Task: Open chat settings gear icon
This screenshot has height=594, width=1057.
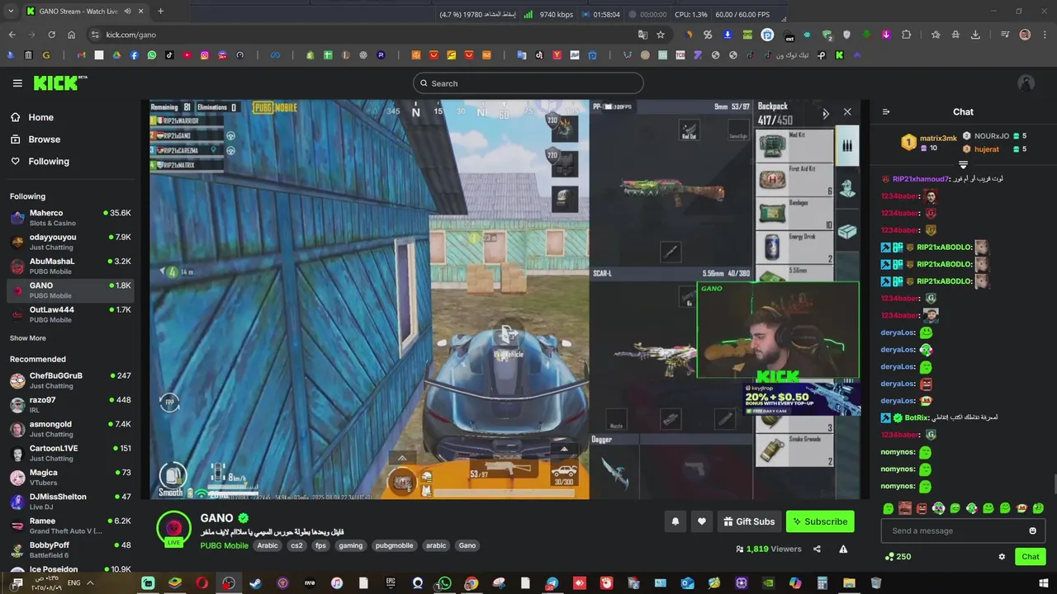Action: point(1002,557)
